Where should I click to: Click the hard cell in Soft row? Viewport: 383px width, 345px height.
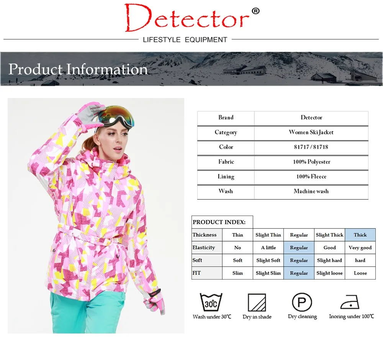360,260
